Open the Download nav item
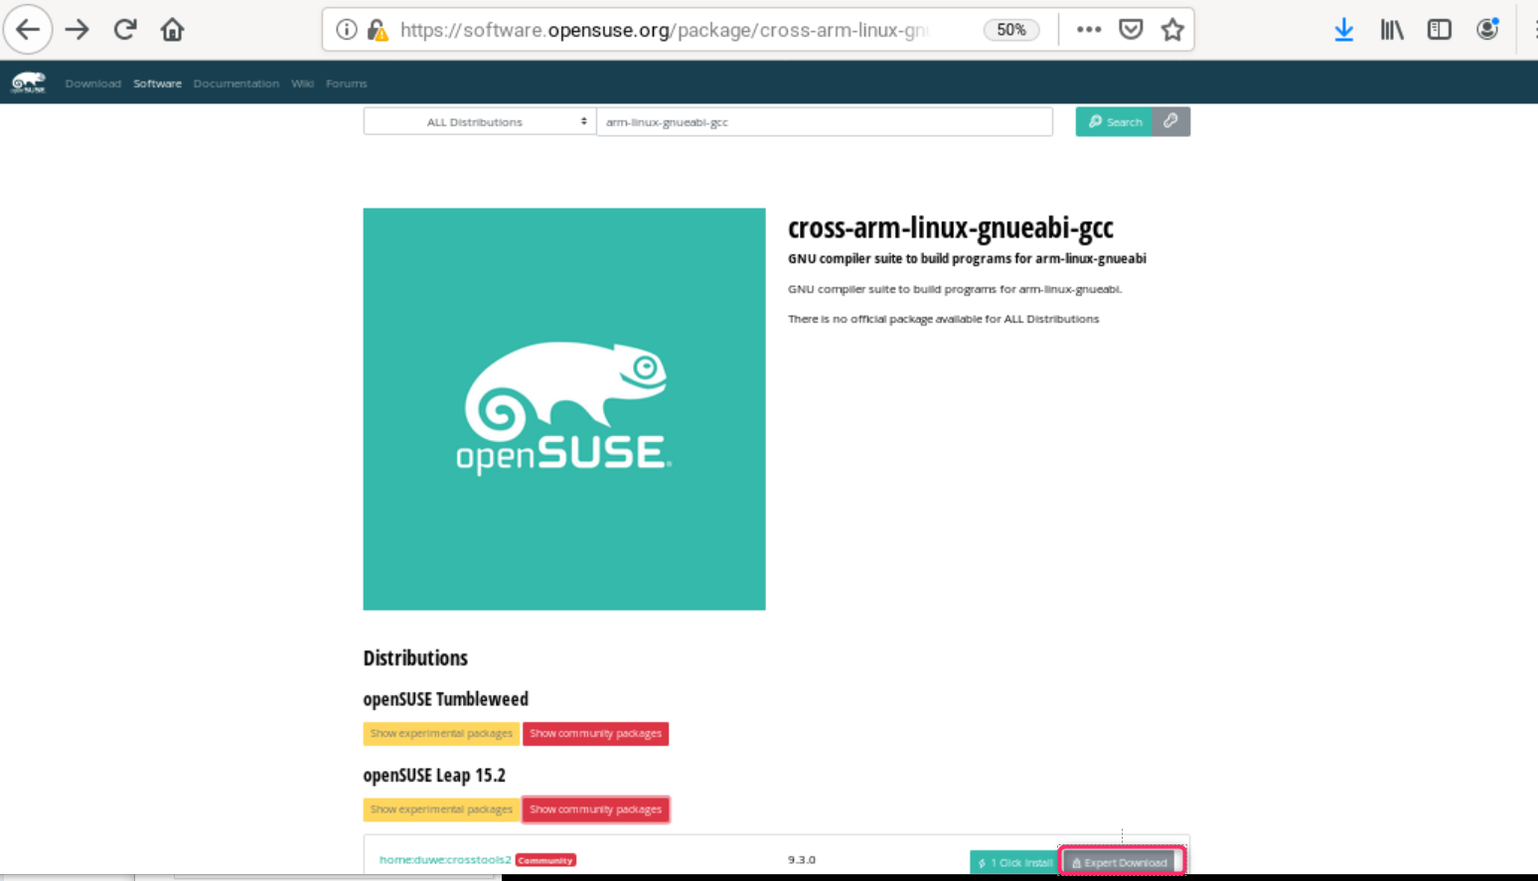The height and width of the screenshot is (881, 1538). click(93, 83)
